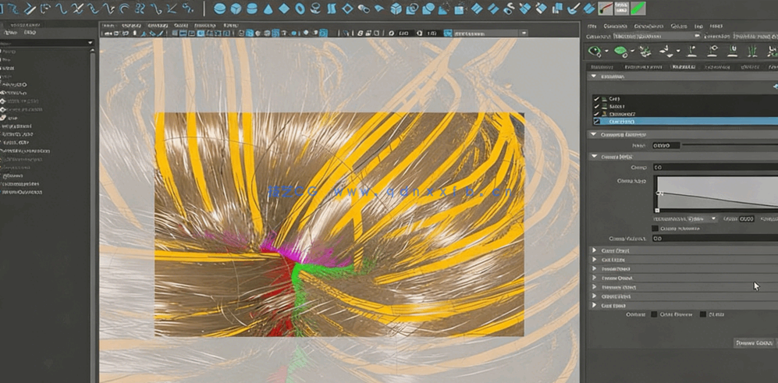The width and height of the screenshot is (778, 383).
Task: Create a polygon cone from the shelf
Action: coord(268,9)
